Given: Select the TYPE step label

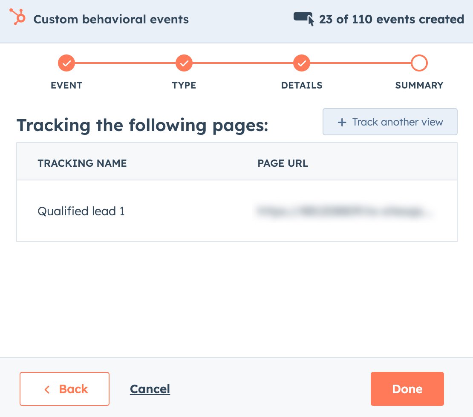Looking at the screenshot, I should (184, 85).
